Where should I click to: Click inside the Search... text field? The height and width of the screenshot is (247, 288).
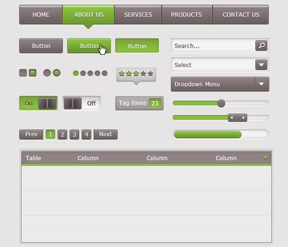[213, 46]
